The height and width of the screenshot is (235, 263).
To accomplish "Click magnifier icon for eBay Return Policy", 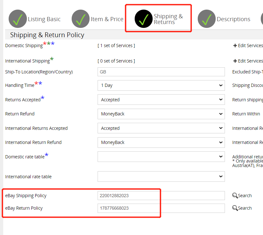I will [235, 208].
